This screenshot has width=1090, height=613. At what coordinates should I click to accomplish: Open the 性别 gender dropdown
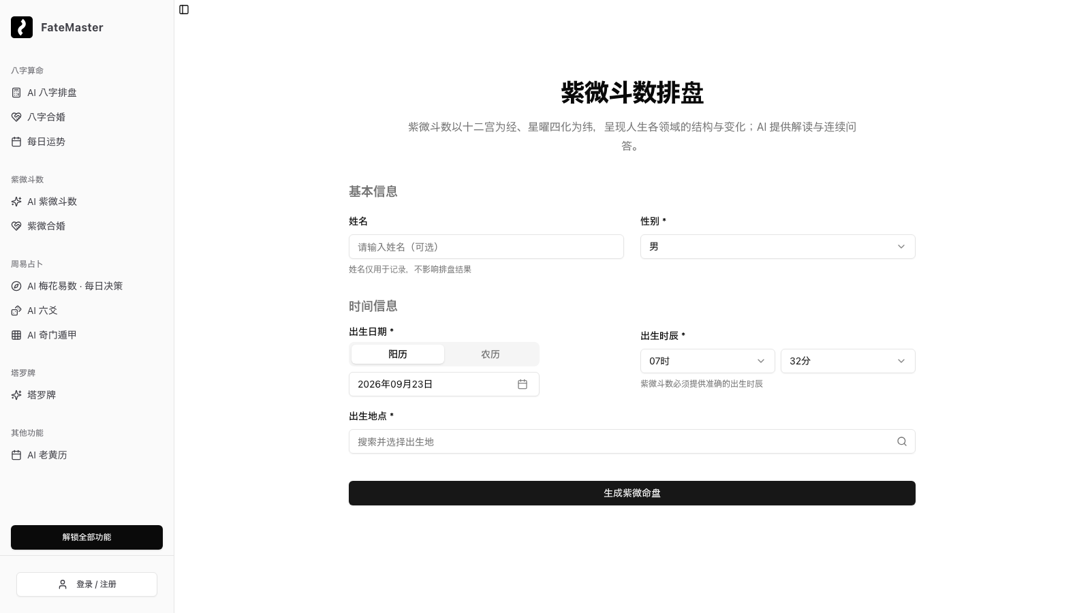click(778, 247)
